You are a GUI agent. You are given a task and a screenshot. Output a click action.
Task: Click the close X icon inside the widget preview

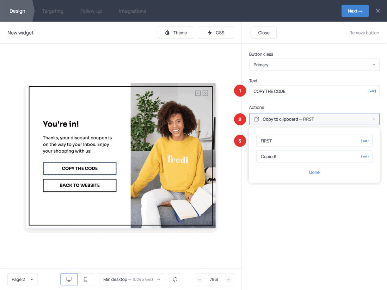(205, 93)
